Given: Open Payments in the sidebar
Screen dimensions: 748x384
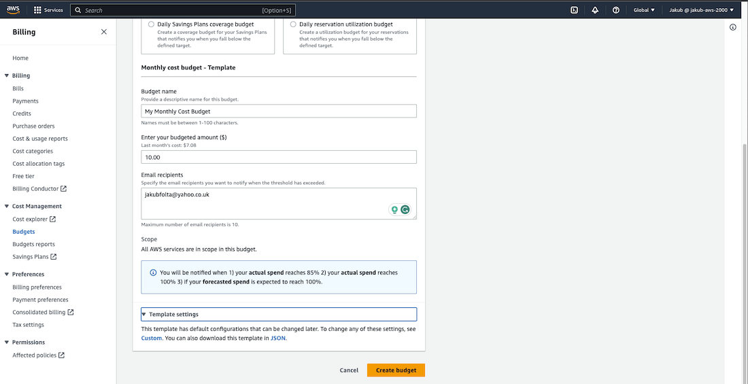Looking at the screenshot, I should click(x=25, y=101).
